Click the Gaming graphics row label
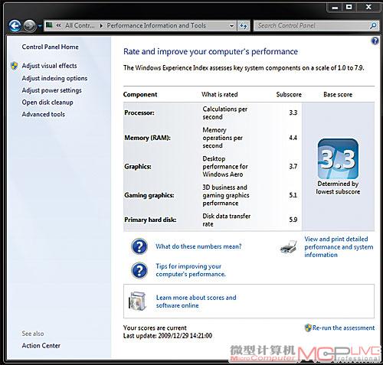Image resolution: width=383 pixels, height=365 pixels. click(x=149, y=195)
